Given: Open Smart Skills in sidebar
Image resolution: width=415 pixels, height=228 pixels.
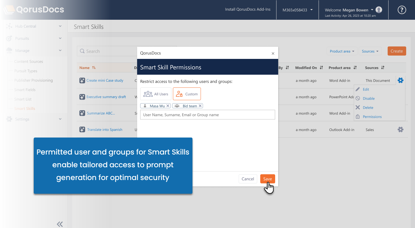Looking at the screenshot, I should pos(25,108).
